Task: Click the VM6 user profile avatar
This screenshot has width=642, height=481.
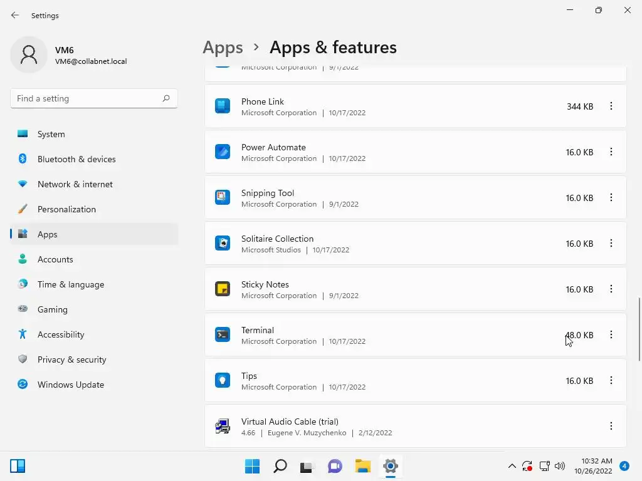Action: click(29, 54)
